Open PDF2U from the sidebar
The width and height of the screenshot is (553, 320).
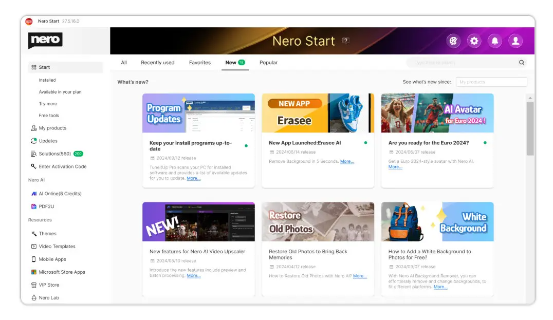pos(47,206)
